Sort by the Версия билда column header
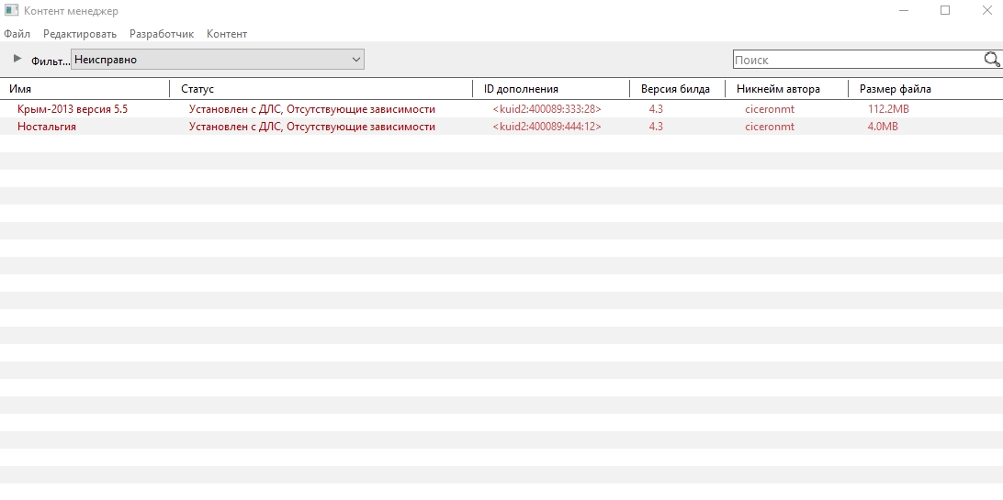Image resolution: width=1003 pixels, height=500 pixels. pos(675,89)
